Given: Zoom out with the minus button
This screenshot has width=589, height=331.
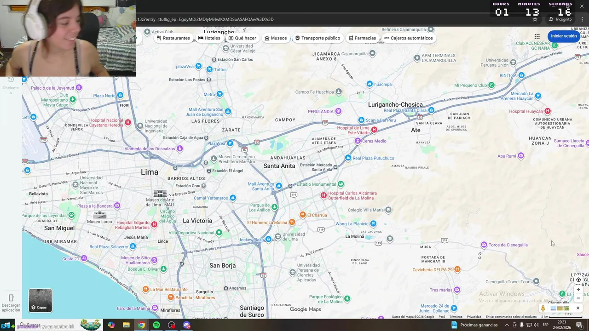Looking at the screenshot, I should [578, 298].
